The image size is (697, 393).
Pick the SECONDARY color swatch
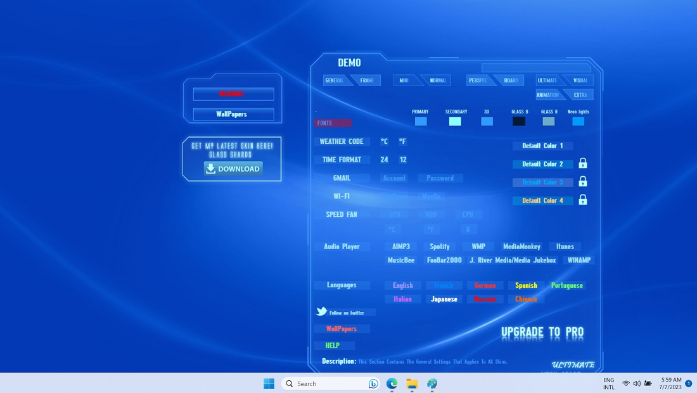(455, 121)
